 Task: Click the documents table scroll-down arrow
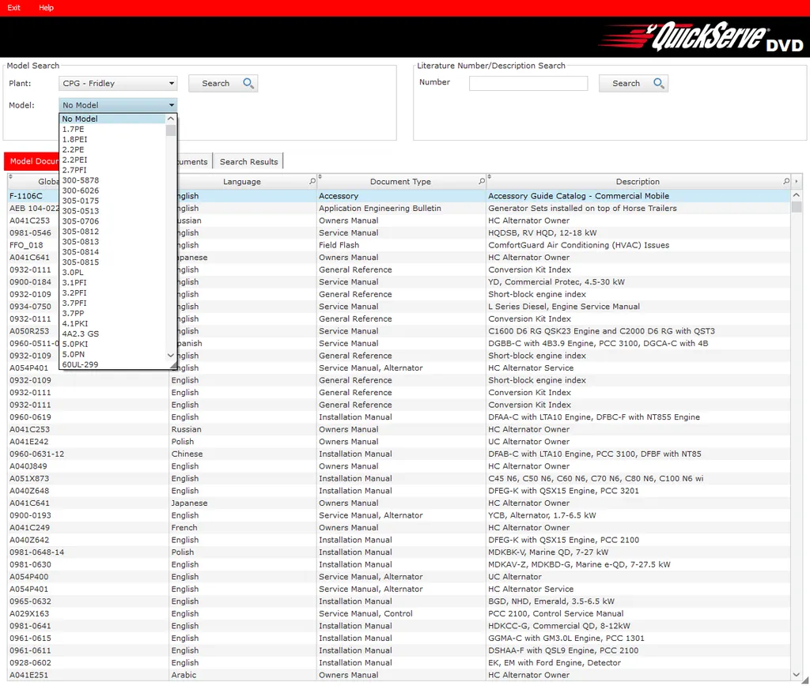(796, 675)
